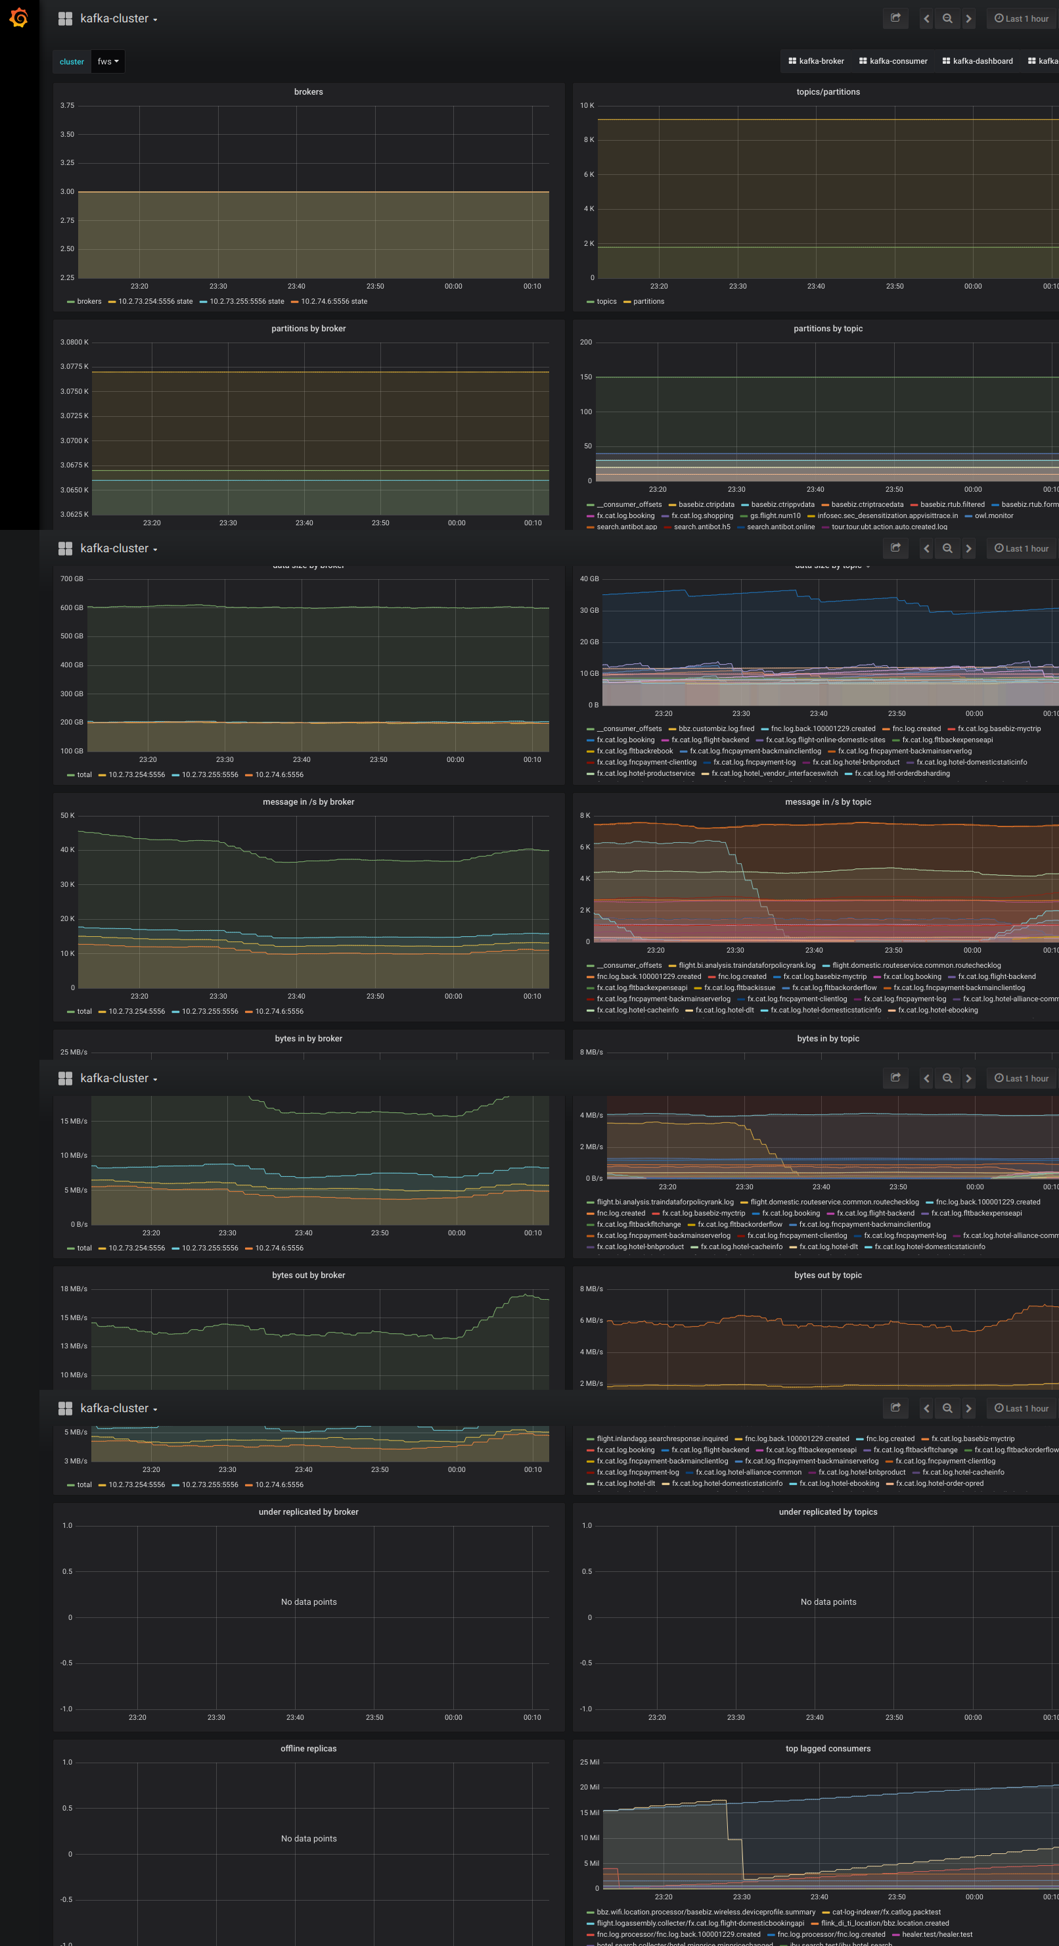Click dashboard grid icon in header above 700 GB chart
1059x1946 pixels.
[x=66, y=549]
